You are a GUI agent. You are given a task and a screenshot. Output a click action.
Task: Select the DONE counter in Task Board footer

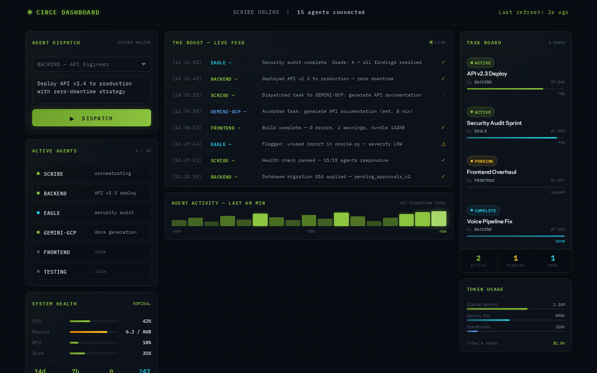553,261
